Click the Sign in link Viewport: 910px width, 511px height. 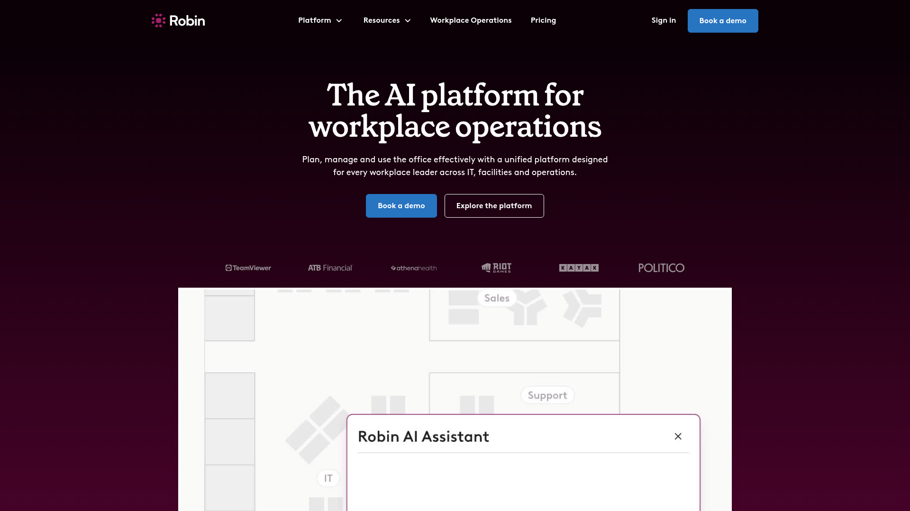click(x=664, y=20)
